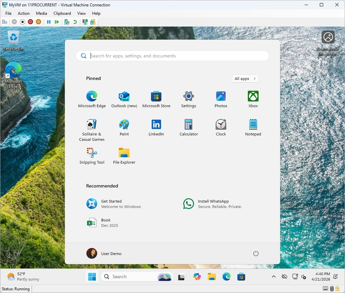The image size is (345, 293).
Task: Shut down the VM using the red toolbar icon
Action: click(x=30, y=22)
